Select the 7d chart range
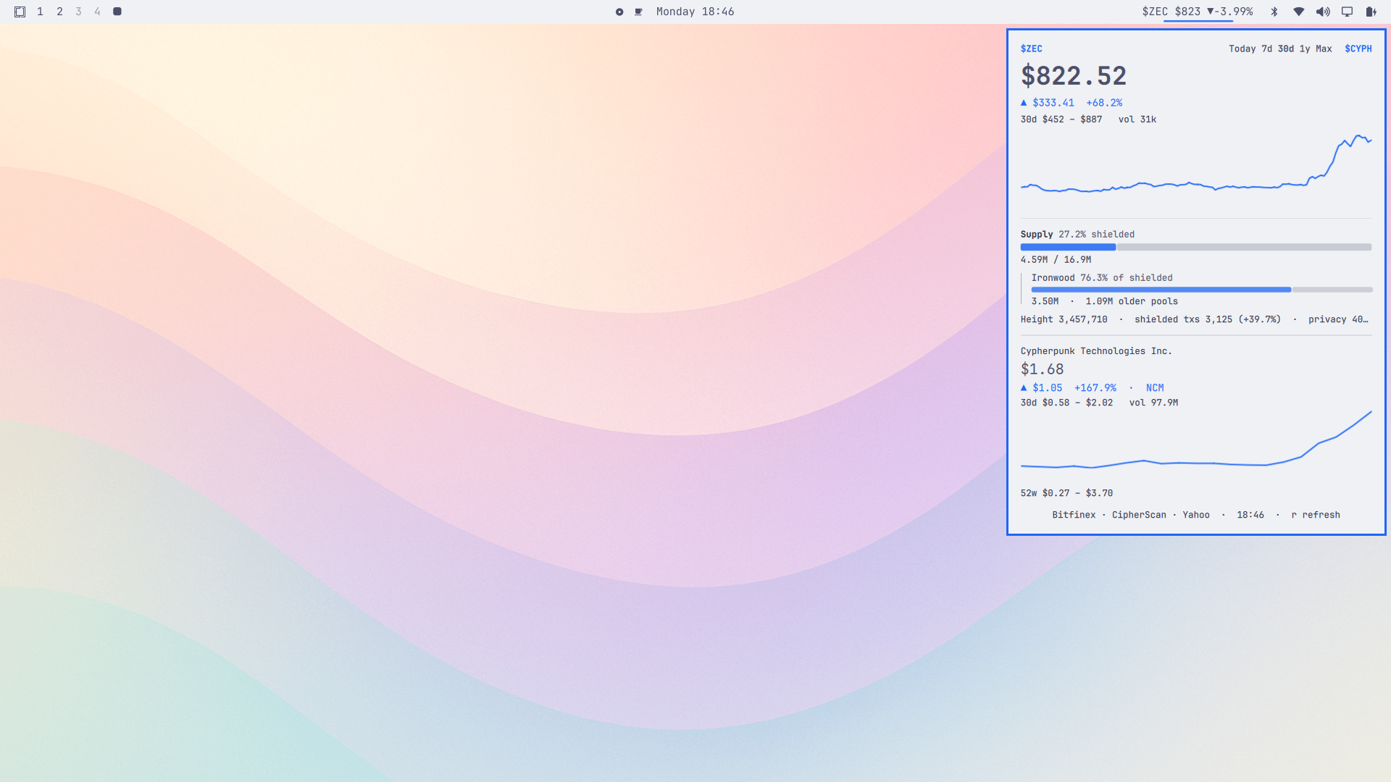This screenshot has width=1391, height=782. [x=1266, y=49]
